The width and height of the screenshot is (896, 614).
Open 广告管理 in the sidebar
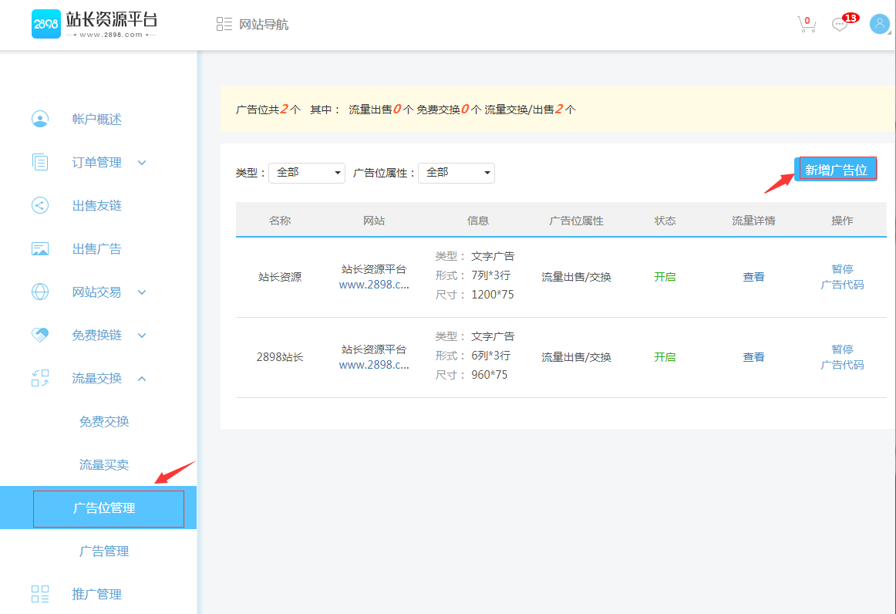tap(104, 552)
